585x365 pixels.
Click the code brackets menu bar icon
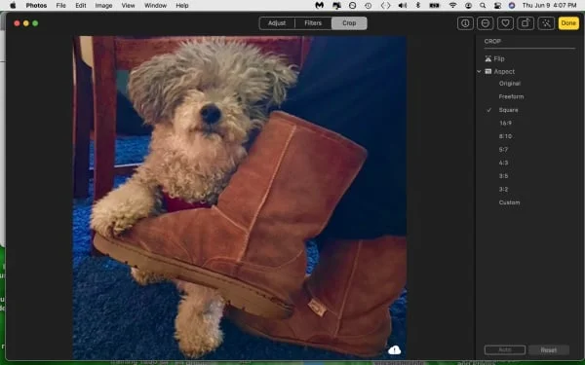pyautogui.click(x=385, y=5)
